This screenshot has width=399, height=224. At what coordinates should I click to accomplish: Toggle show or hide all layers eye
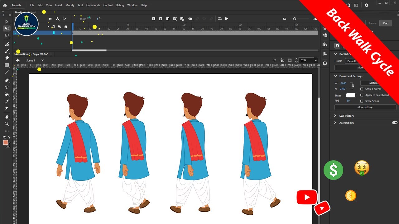click(x=60, y=27)
